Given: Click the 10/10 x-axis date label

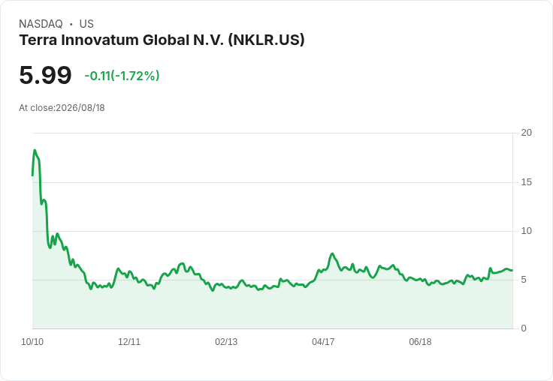Looking at the screenshot, I should pos(32,341).
